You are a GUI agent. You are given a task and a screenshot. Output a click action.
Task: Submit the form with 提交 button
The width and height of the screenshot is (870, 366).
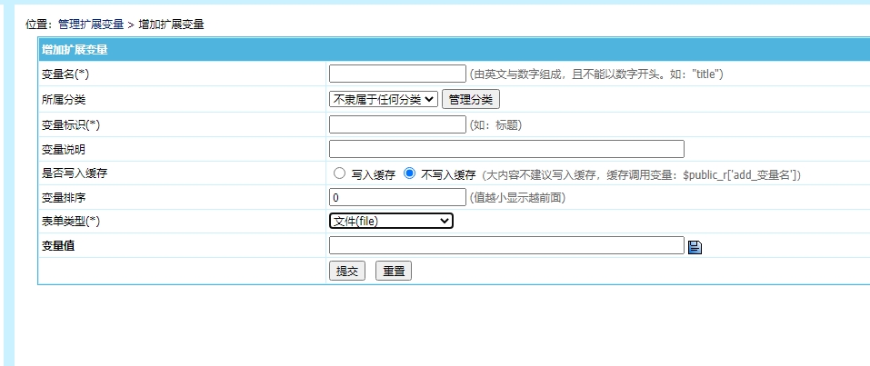(x=347, y=271)
